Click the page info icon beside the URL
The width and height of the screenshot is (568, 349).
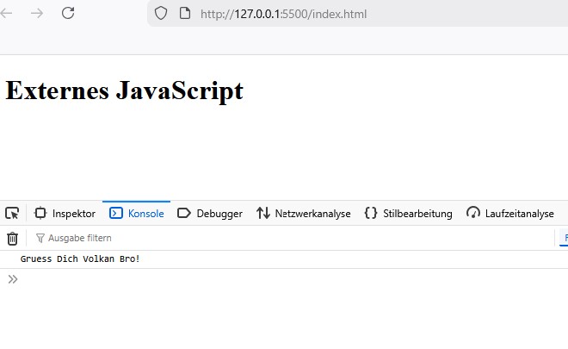(183, 13)
